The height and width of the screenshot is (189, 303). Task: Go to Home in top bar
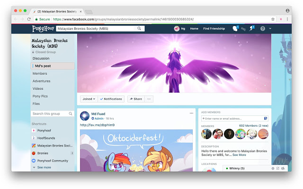[194, 28]
